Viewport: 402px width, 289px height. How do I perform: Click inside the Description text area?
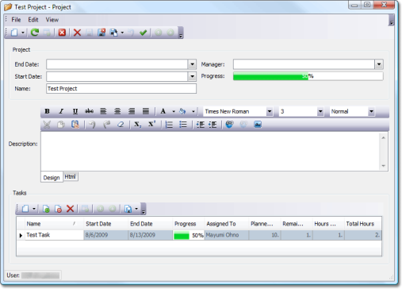(x=210, y=152)
